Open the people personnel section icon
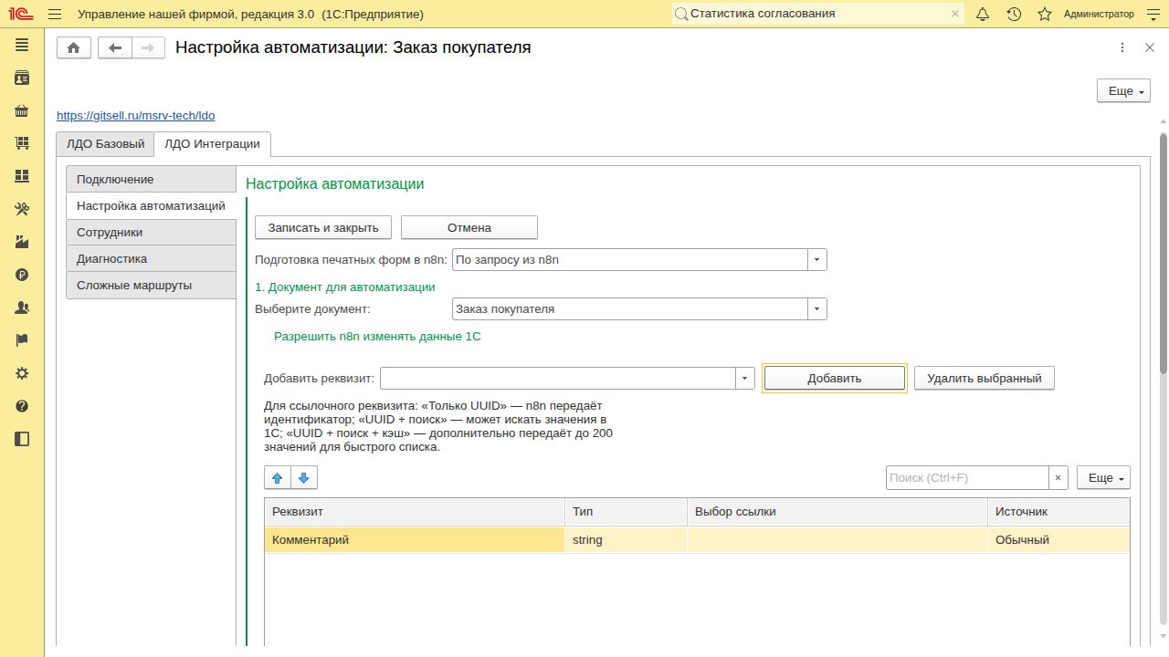The height and width of the screenshot is (657, 1169). (22, 308)
